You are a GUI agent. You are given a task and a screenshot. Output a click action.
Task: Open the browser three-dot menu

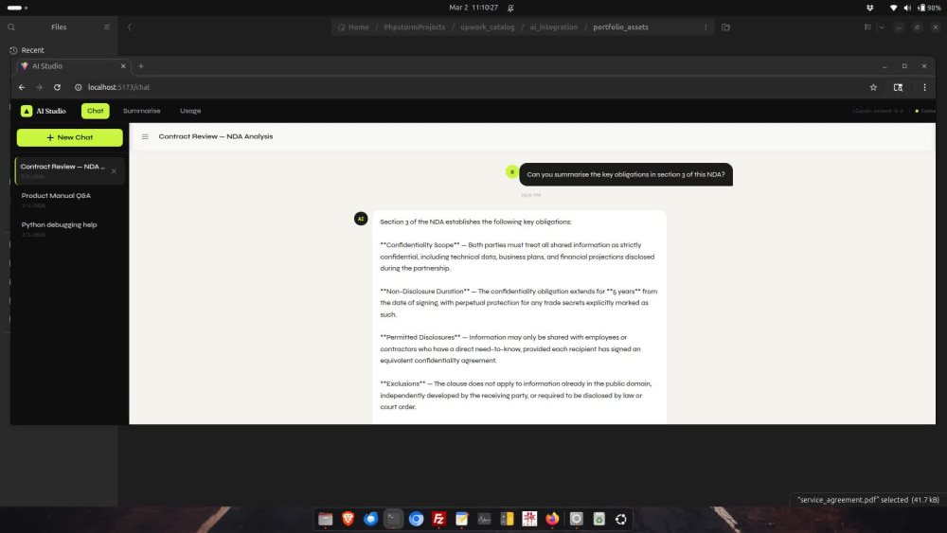[924, 87]
